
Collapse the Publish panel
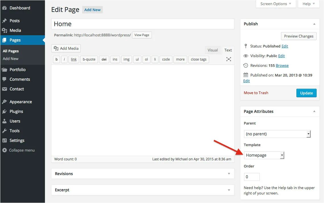(314, 24)
